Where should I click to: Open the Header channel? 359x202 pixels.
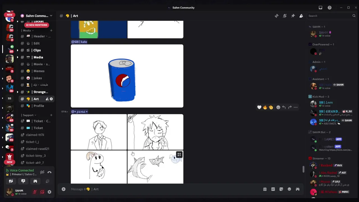pyautogui.click(x=36, y=36)
